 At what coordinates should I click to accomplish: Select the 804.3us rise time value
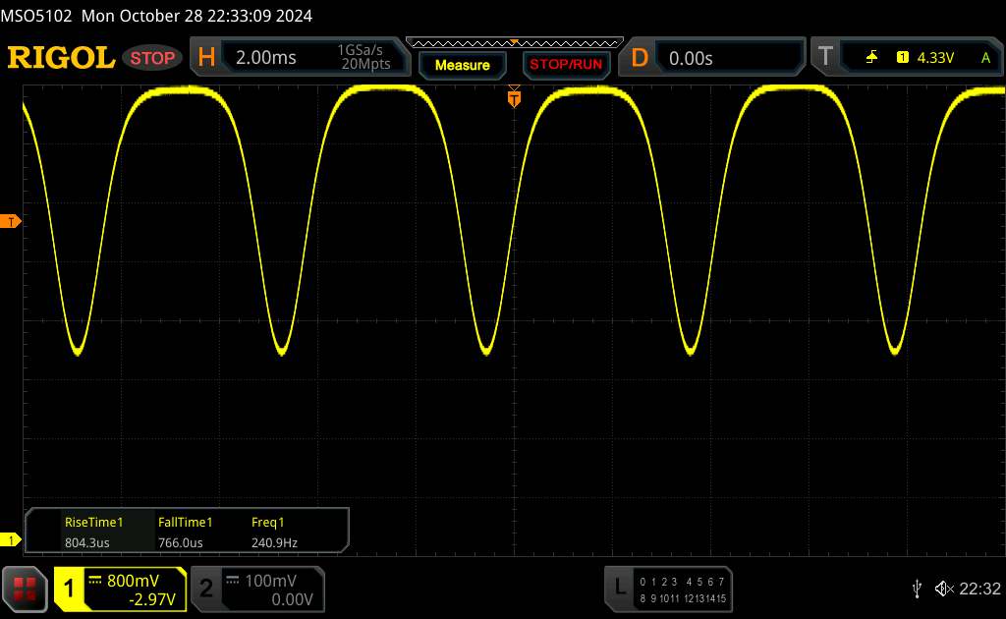click(x=87, y=542)
